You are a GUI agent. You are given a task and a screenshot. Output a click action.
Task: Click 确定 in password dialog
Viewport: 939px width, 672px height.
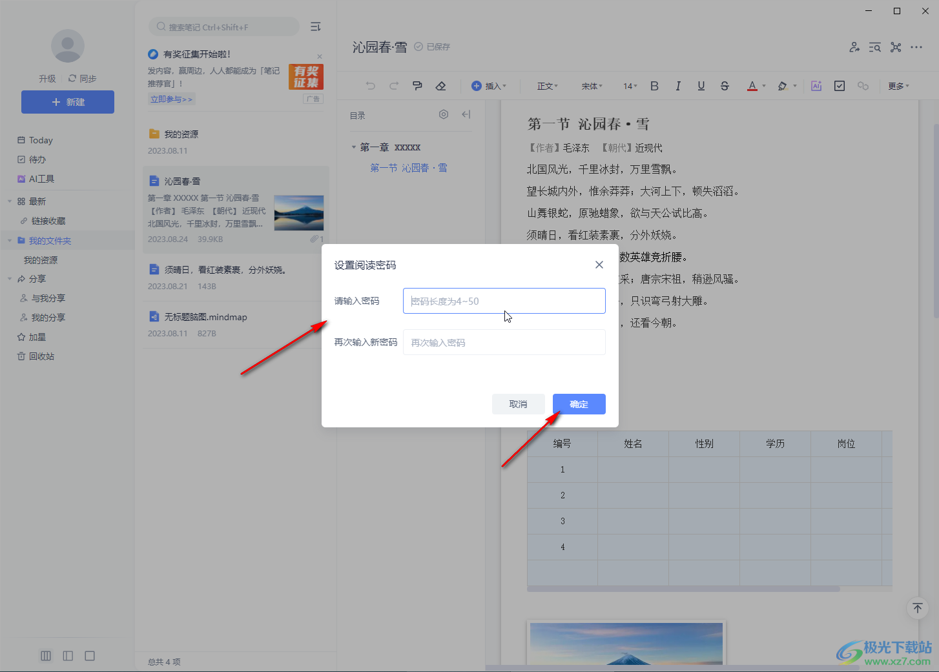click(579, 404)
